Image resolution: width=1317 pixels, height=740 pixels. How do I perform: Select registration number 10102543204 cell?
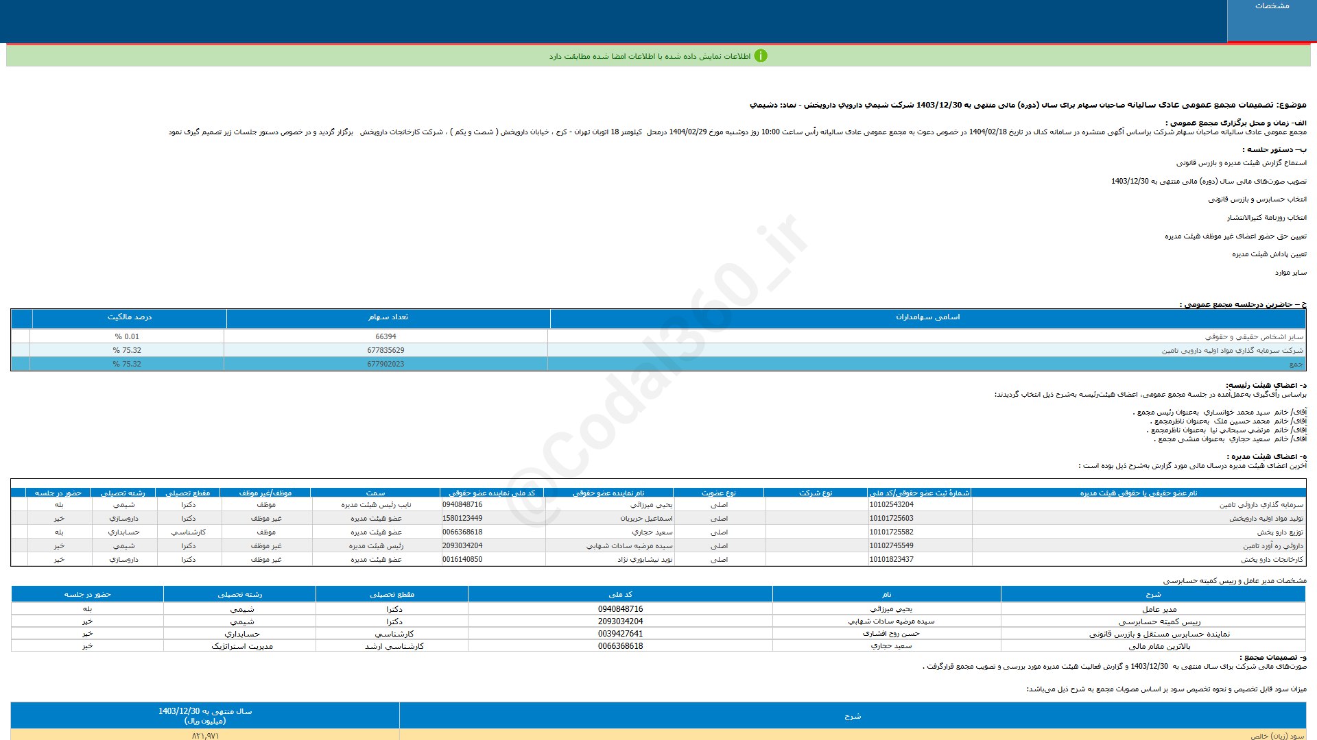[x=891, y=505]
